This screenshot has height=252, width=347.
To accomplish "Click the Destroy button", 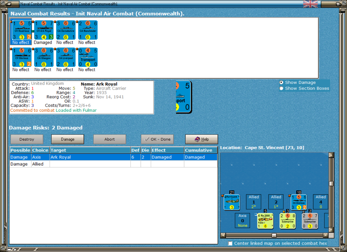I will coord(27,139).
